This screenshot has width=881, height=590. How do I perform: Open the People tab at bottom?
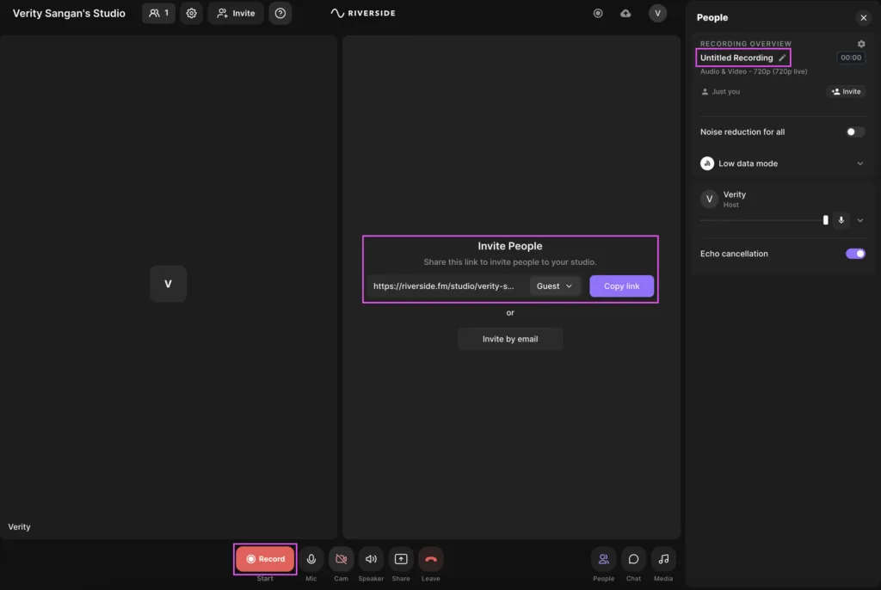coord(603,559)
